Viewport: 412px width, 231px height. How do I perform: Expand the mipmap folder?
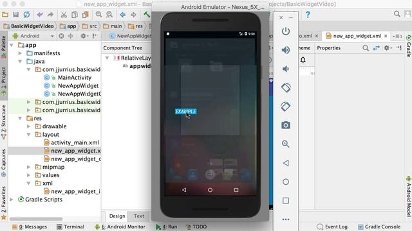(x=28, y=167)
